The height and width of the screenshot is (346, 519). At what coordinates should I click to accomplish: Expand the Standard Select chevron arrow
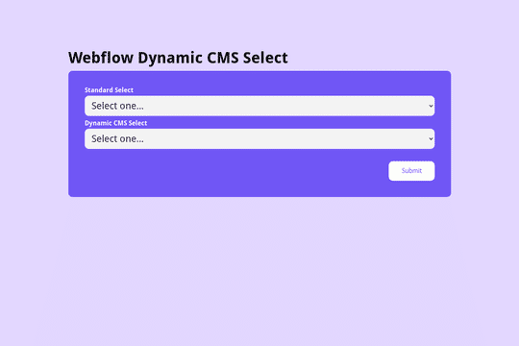(431, 106)
